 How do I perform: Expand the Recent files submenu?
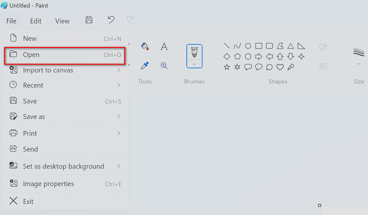coord(65,85)
